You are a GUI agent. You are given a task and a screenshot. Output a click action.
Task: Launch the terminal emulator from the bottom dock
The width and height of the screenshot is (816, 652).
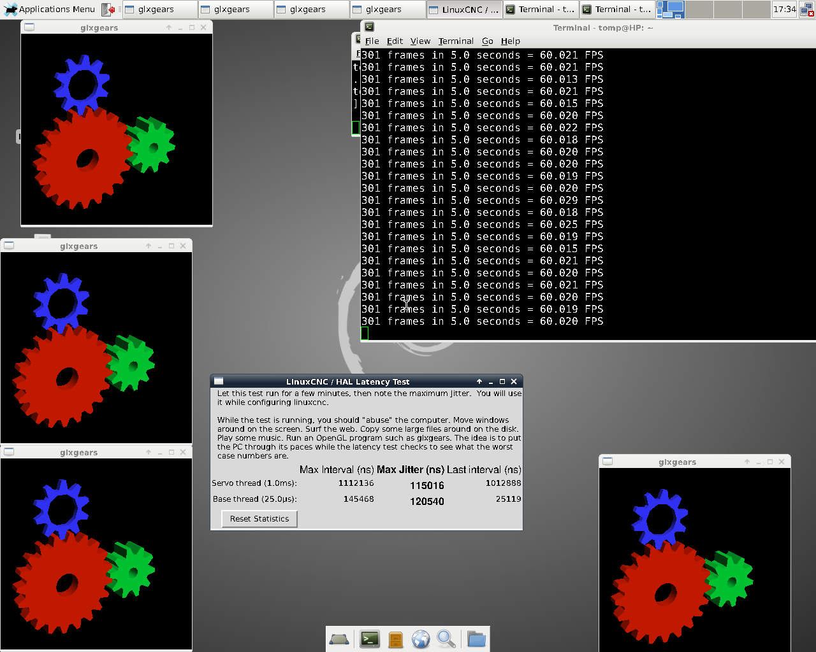tap(370, 639)
